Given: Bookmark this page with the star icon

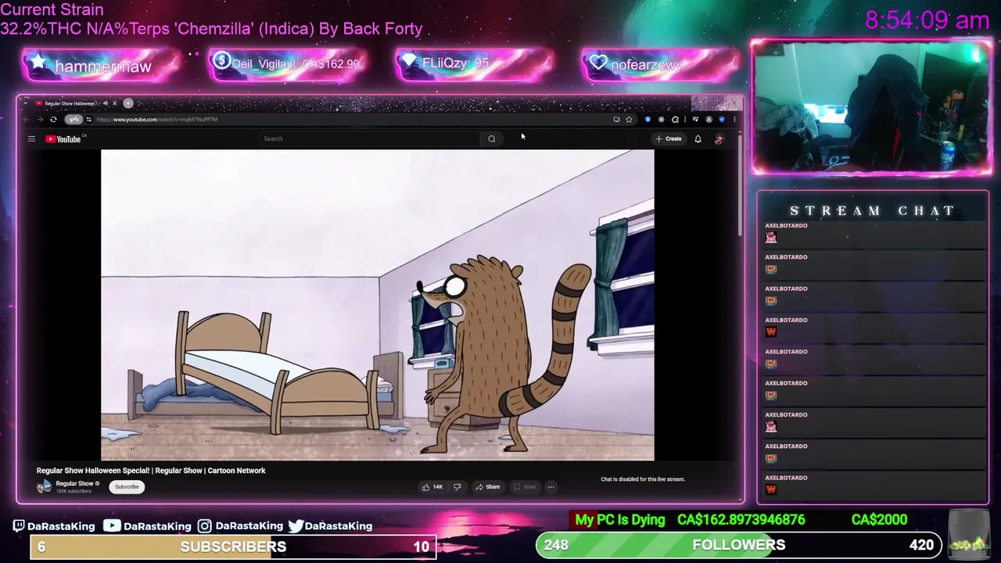Looking at the screenshot, I should 629,120.
